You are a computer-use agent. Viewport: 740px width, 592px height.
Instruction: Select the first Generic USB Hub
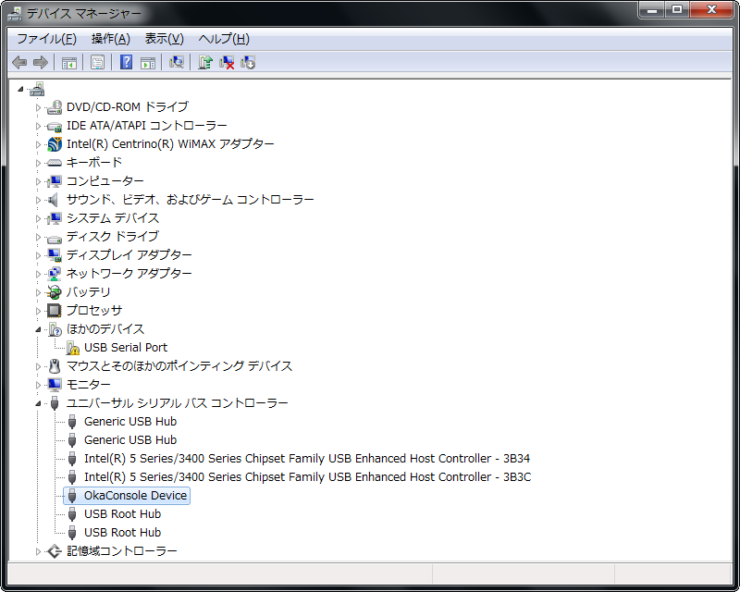(129, 422)
